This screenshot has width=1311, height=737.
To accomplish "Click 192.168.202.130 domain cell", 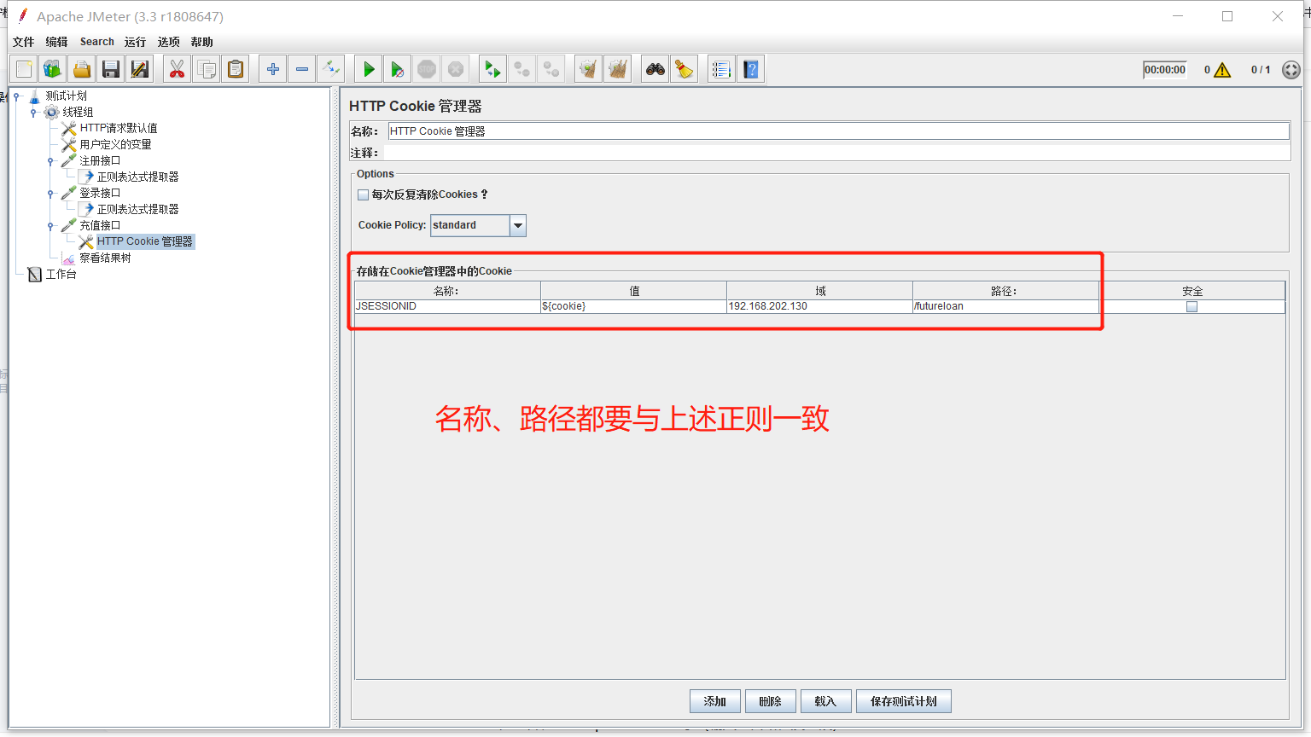I will (819, 306).
